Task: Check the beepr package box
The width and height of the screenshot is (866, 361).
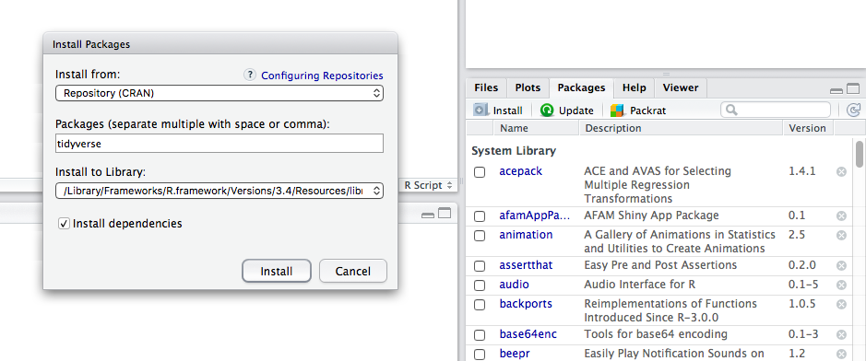Action: pos(480,355)
